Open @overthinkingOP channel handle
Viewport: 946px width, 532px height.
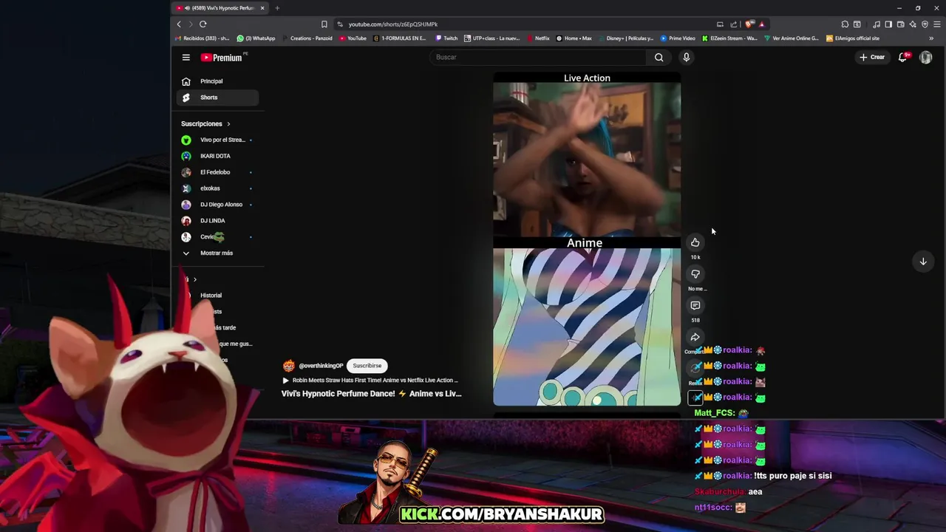pos(321,366)
